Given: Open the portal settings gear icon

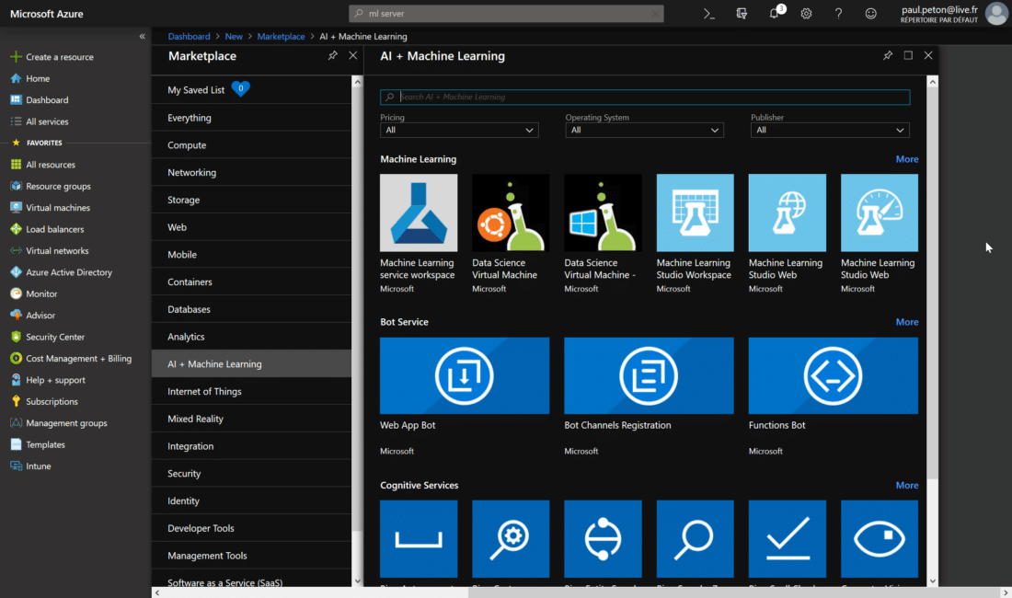Looking at the screenshot, I should point(806,14).
